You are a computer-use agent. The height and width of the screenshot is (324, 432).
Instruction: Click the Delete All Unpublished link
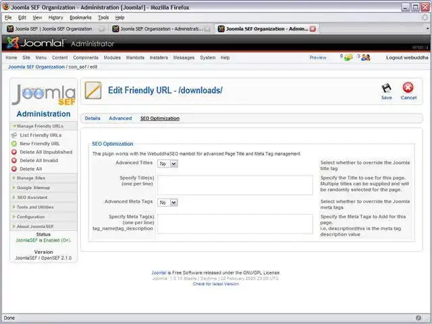pyautogui.click(x=46, y=152)
